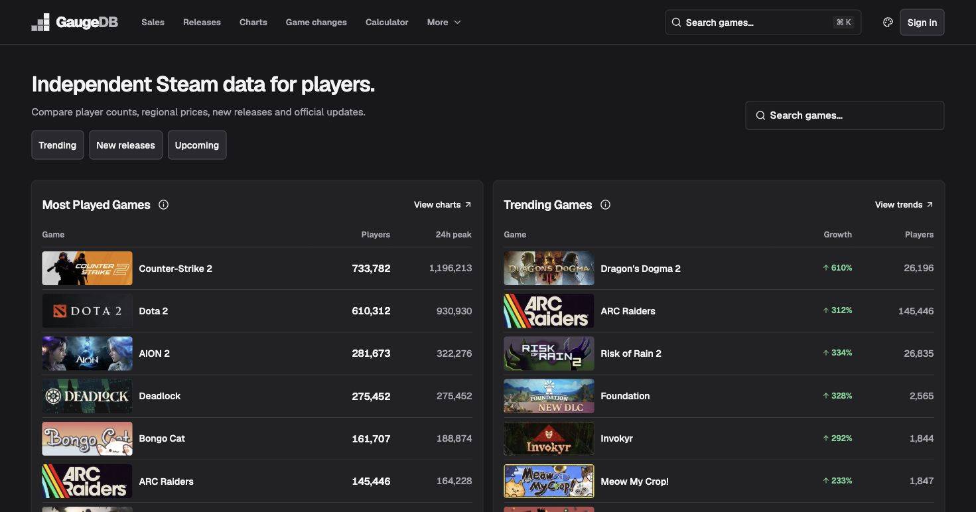976x512 pixels.
Task: Focus the header Search games field
Action: tap(763, 23)
